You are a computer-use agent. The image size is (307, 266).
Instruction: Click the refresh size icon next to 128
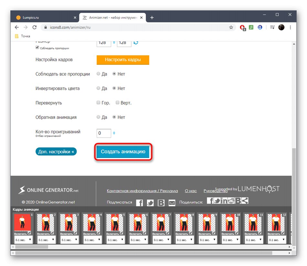coord(136,42)
